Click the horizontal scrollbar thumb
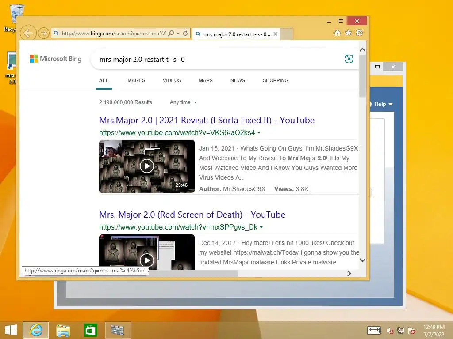 (x=193, y=273)
